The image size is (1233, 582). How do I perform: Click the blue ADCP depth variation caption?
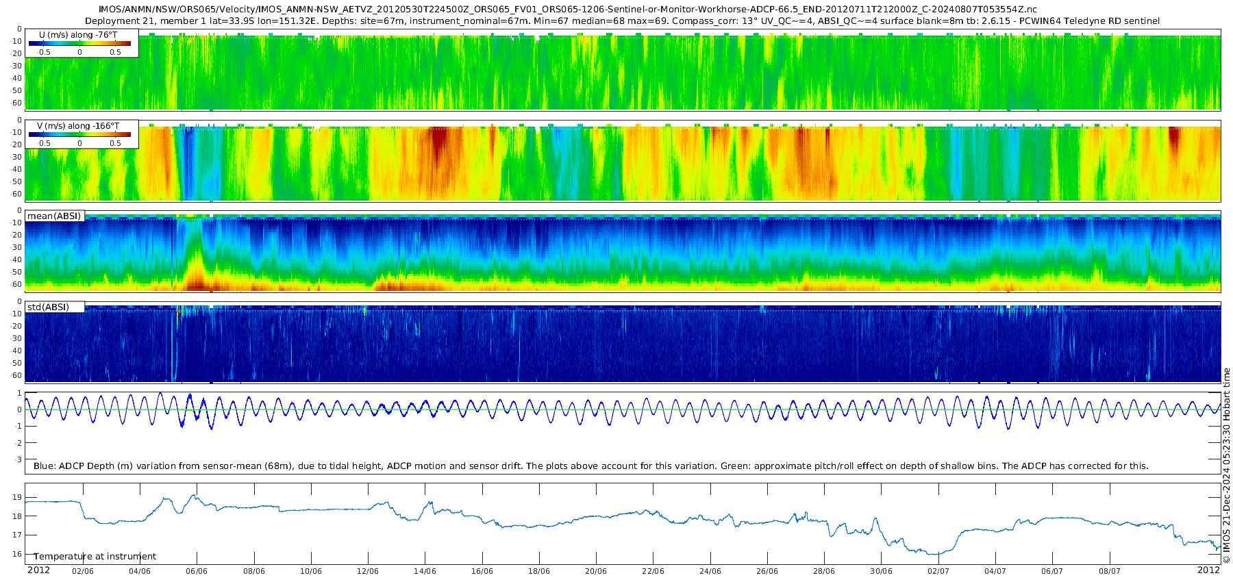pyautogui.click(x=590, y=466)
